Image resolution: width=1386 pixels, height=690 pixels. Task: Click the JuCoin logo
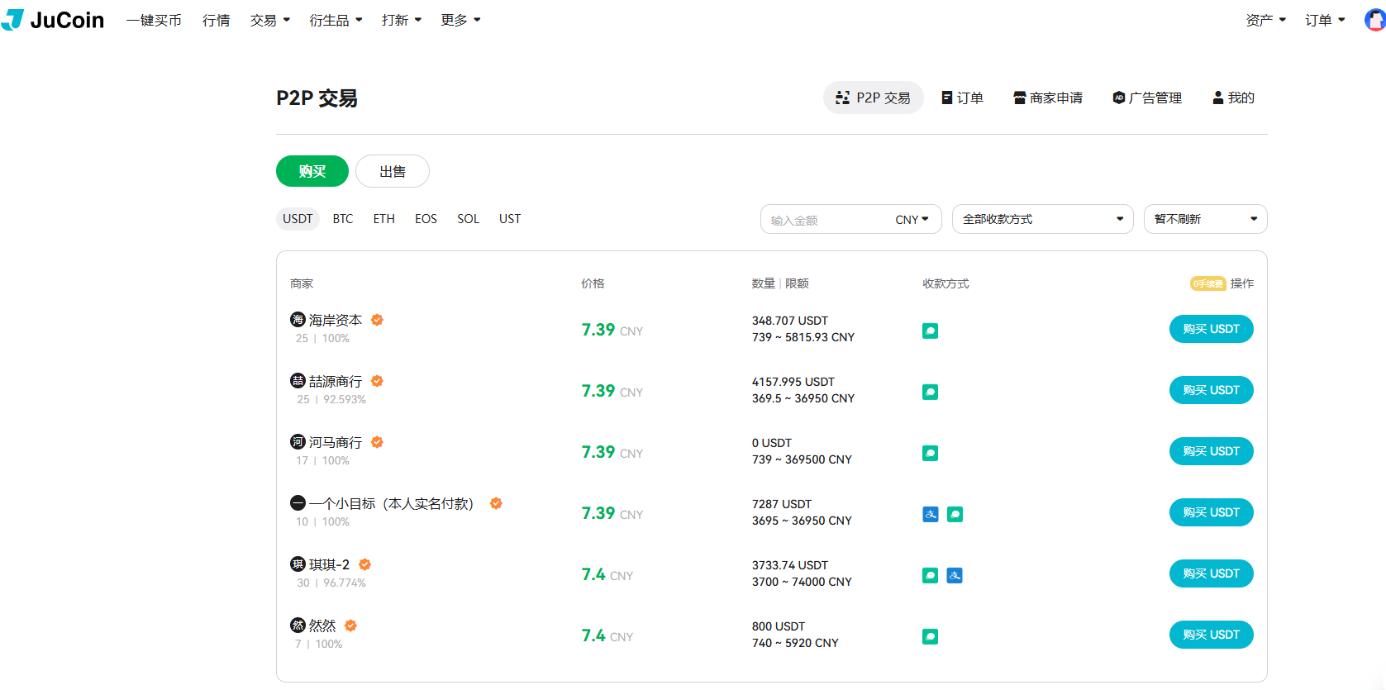coord(53,20)
